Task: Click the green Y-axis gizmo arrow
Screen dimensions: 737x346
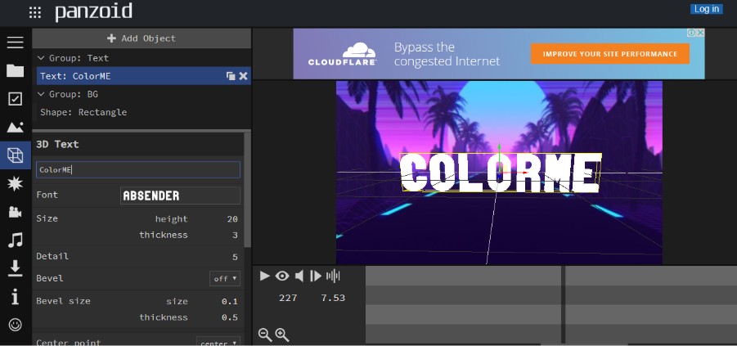Action: tap(499, 147)
